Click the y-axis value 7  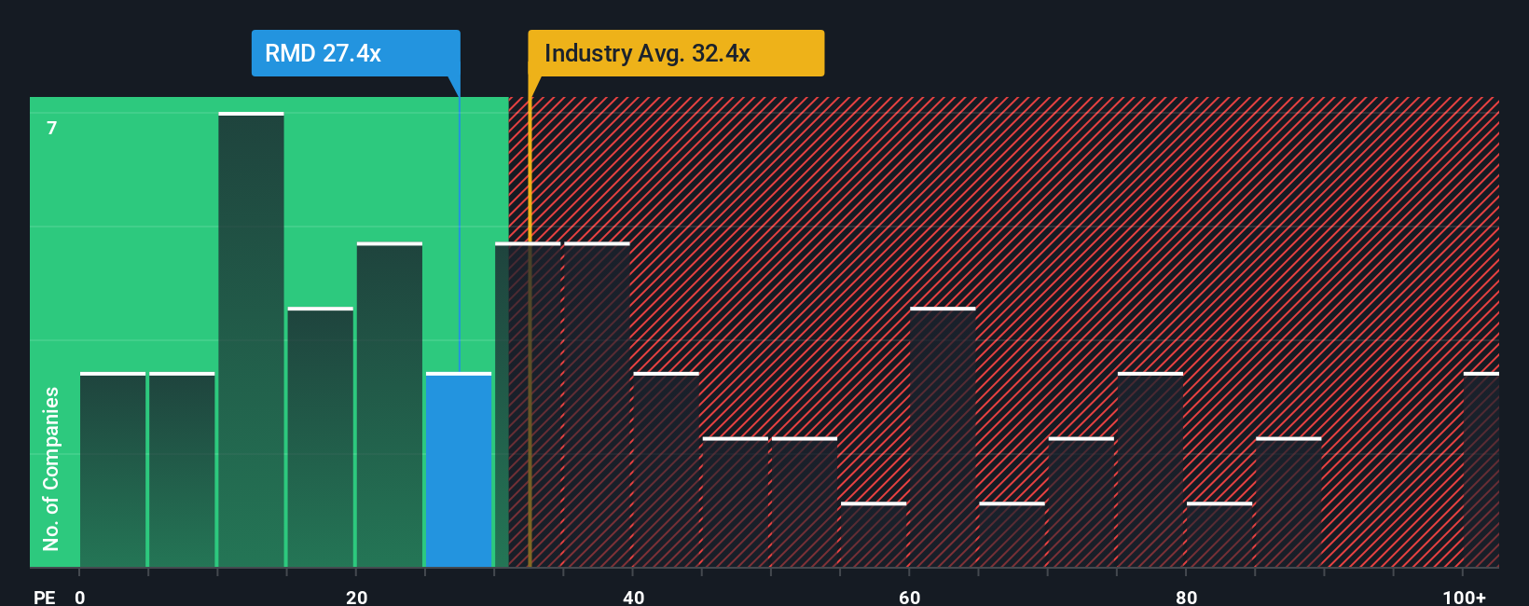52,128
